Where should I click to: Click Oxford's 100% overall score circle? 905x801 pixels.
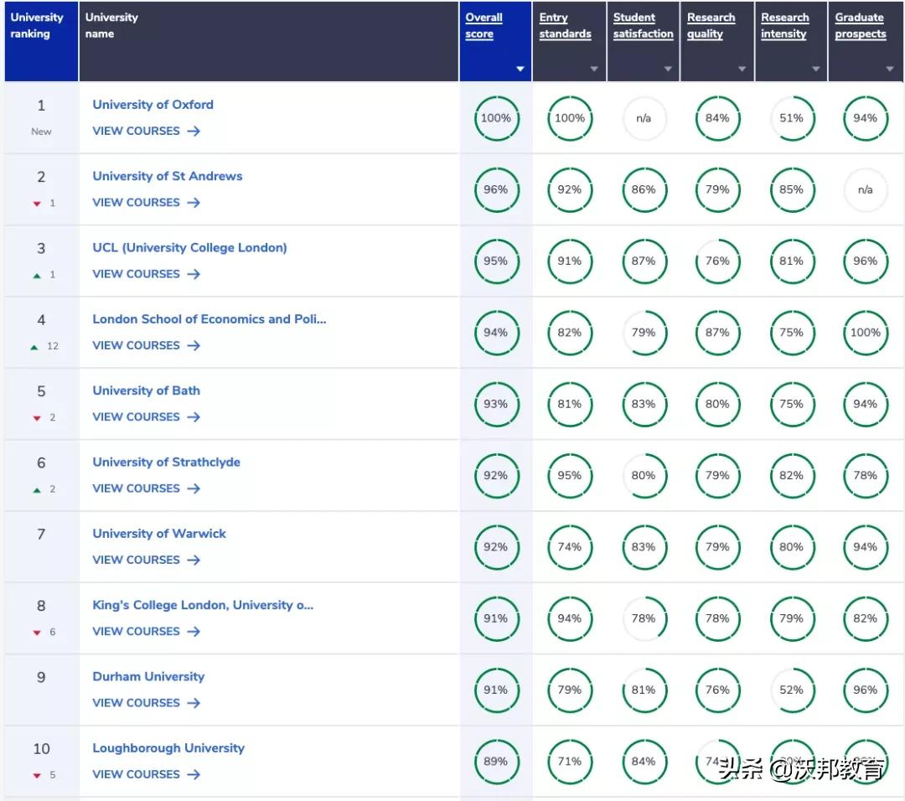tap(496, 118)
